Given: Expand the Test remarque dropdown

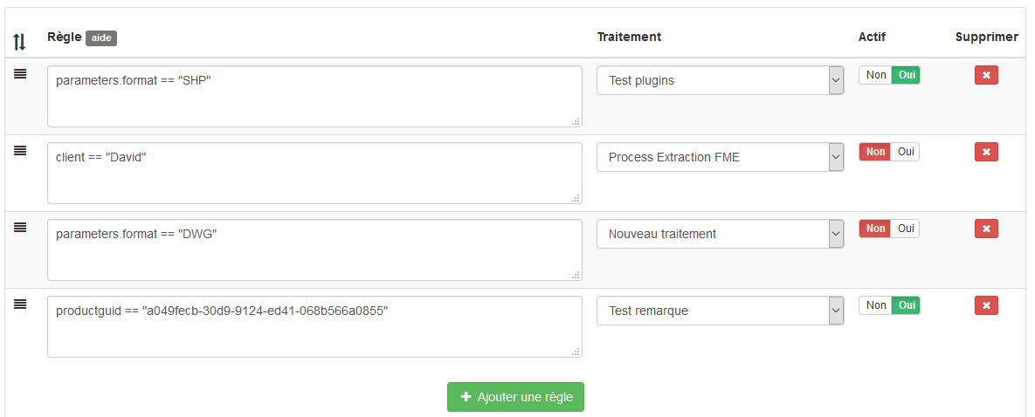Looking at the screenshot, I should [x=720, y=311].
